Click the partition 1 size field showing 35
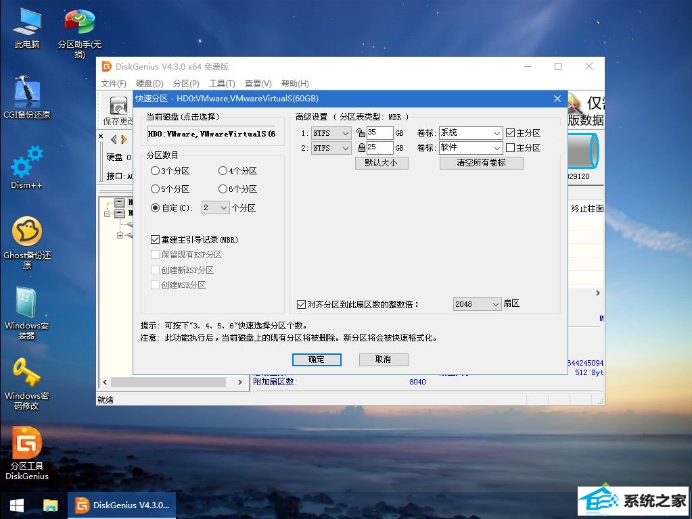Image resolution: width=692 pixels, height=519 pixels. [379, 132]
